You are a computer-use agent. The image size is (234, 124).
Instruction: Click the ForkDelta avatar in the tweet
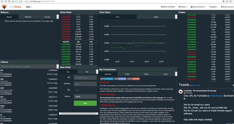pyautogui.click(x=181, y=92)
